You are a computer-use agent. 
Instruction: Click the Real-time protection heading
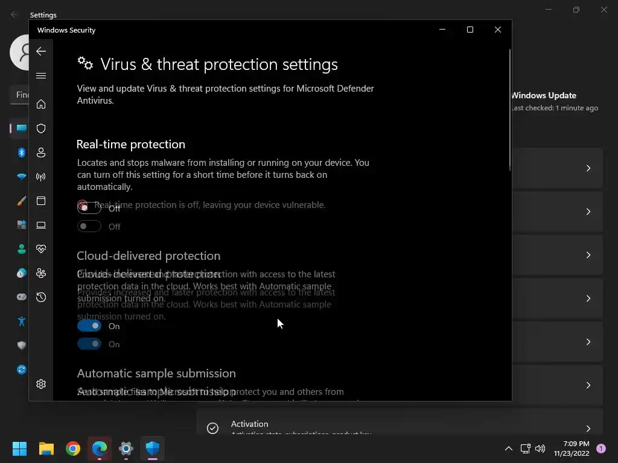131,144
